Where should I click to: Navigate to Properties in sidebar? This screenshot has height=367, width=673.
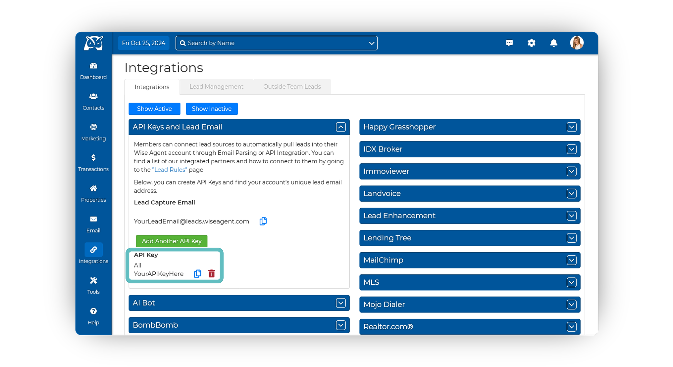tap(93, 194)
